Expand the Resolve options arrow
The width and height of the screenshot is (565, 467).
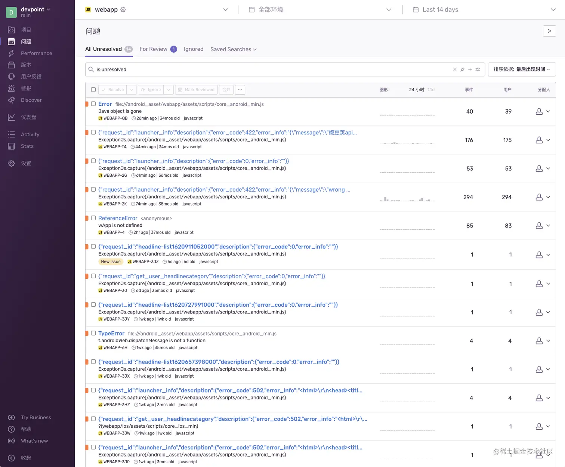(x=131, y=90)
